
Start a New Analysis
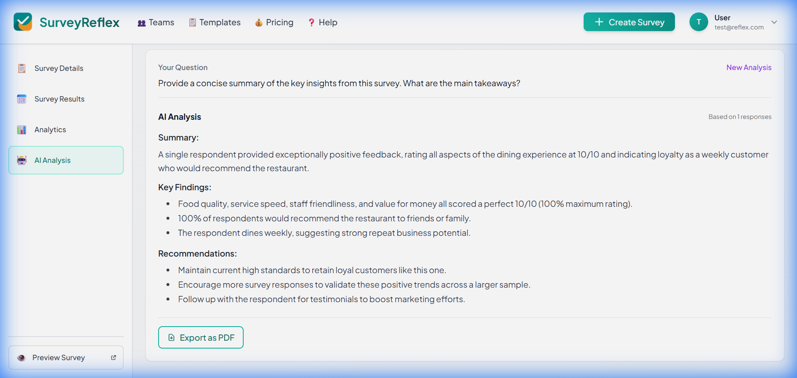point(748,68)
